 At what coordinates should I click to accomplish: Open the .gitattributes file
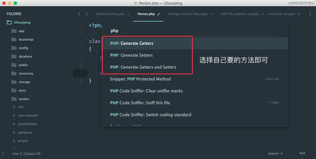click(28, 124)
